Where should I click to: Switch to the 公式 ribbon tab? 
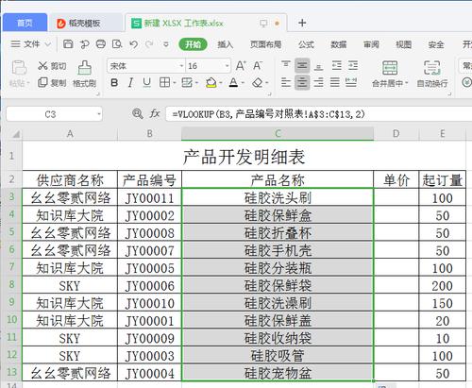(306, 44)
